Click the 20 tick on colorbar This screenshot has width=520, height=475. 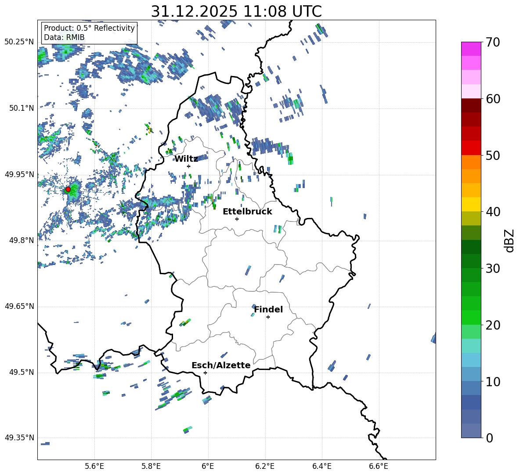coord(493,325)
